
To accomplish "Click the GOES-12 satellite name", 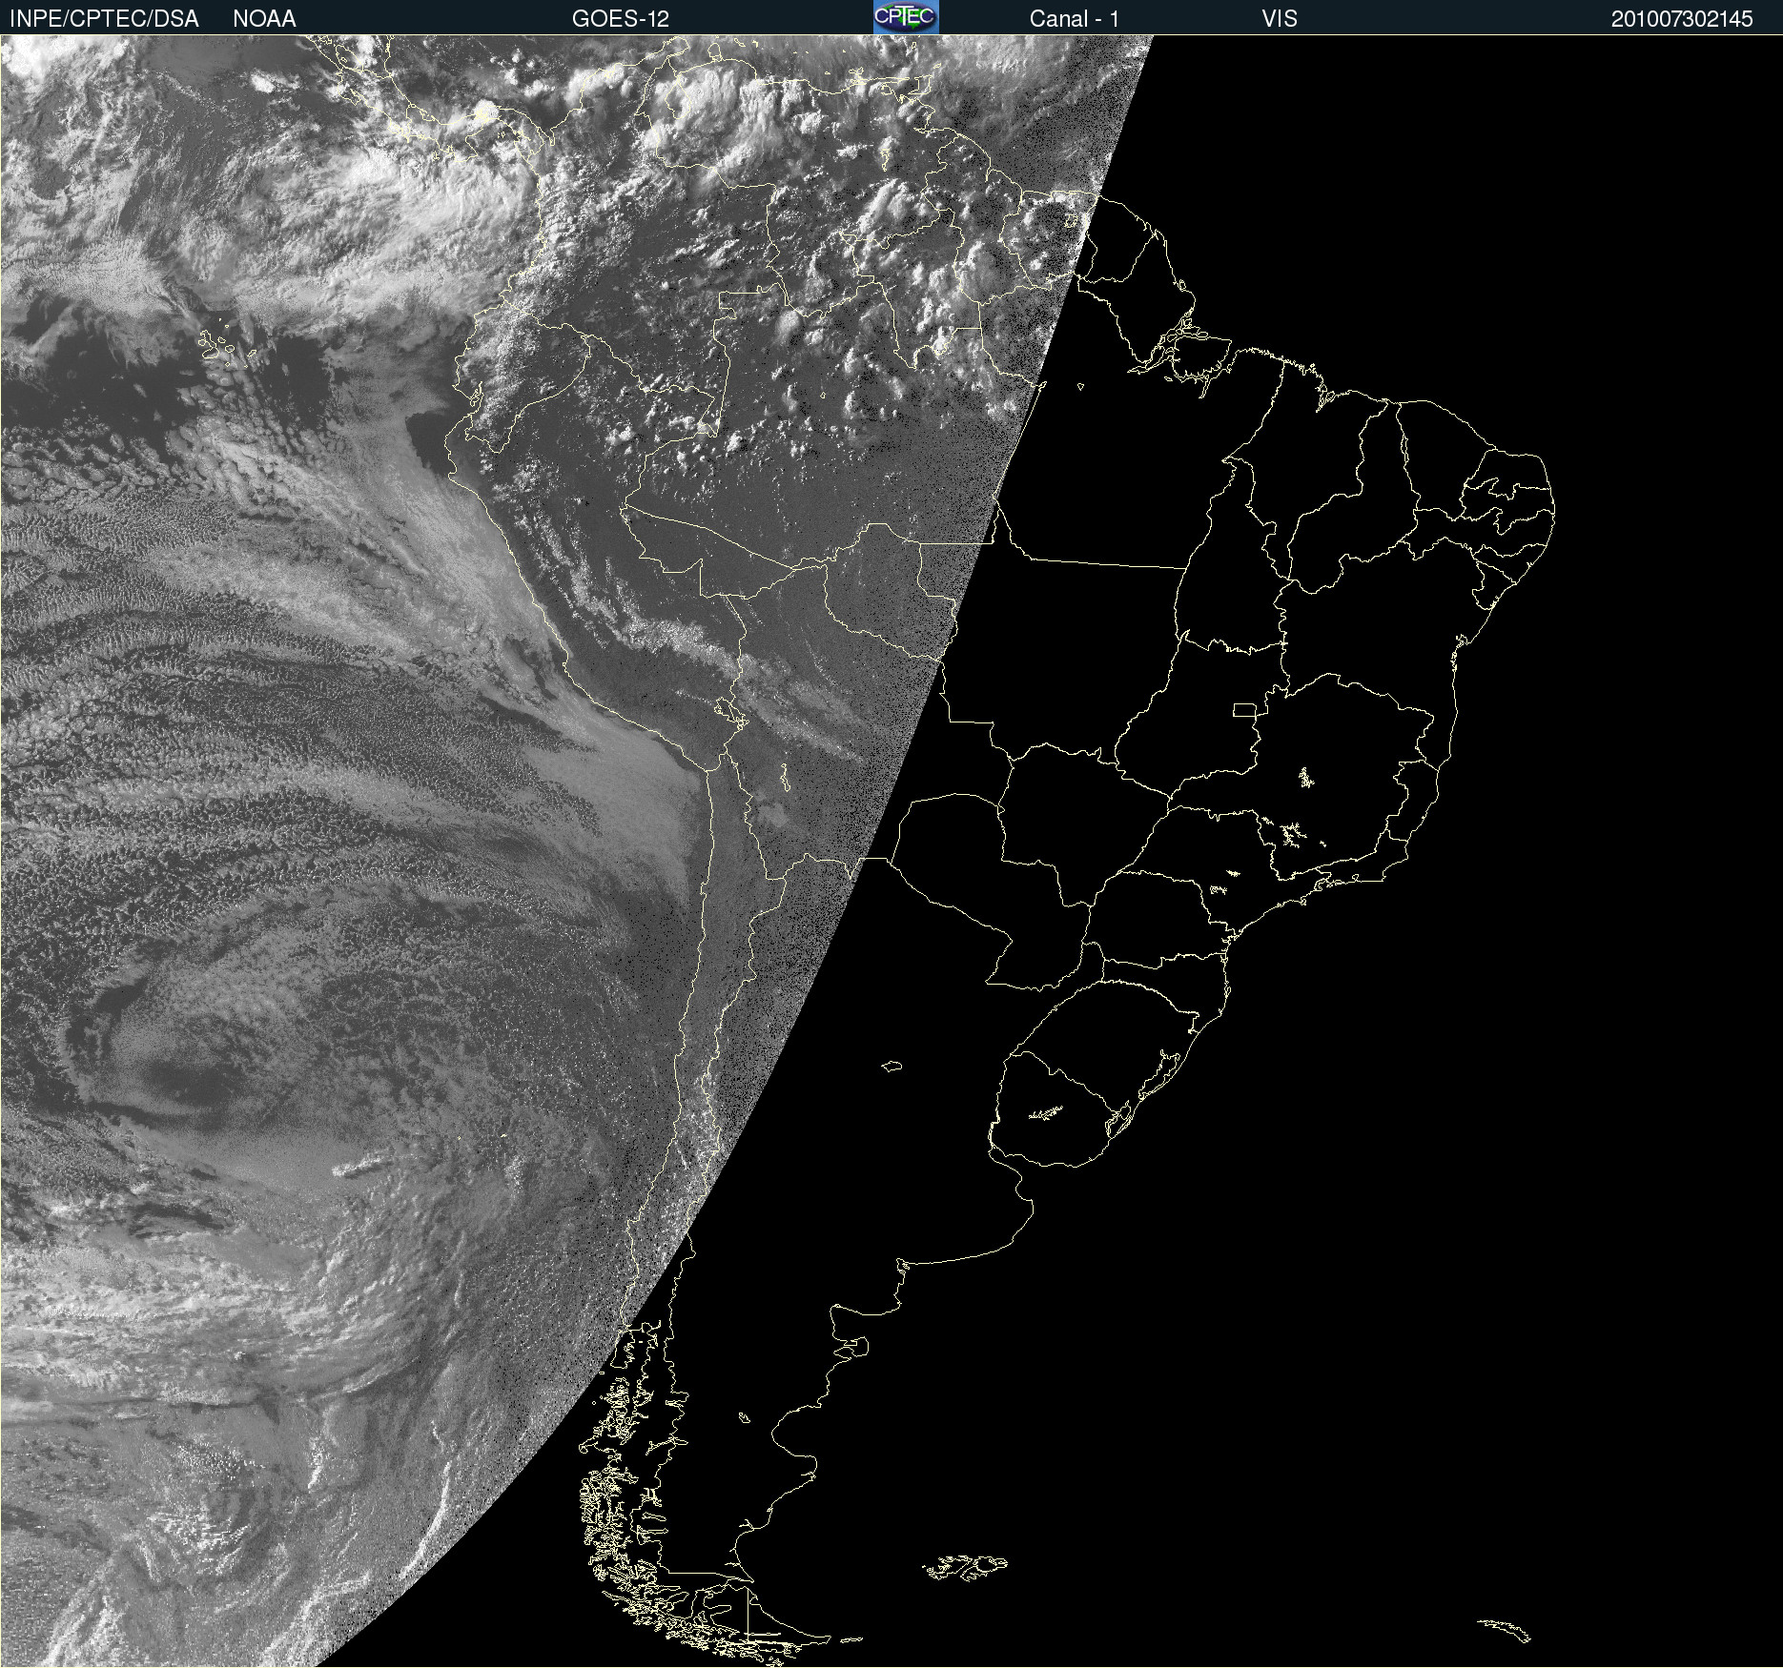I will pyautogui.click(x=621, y=19).
